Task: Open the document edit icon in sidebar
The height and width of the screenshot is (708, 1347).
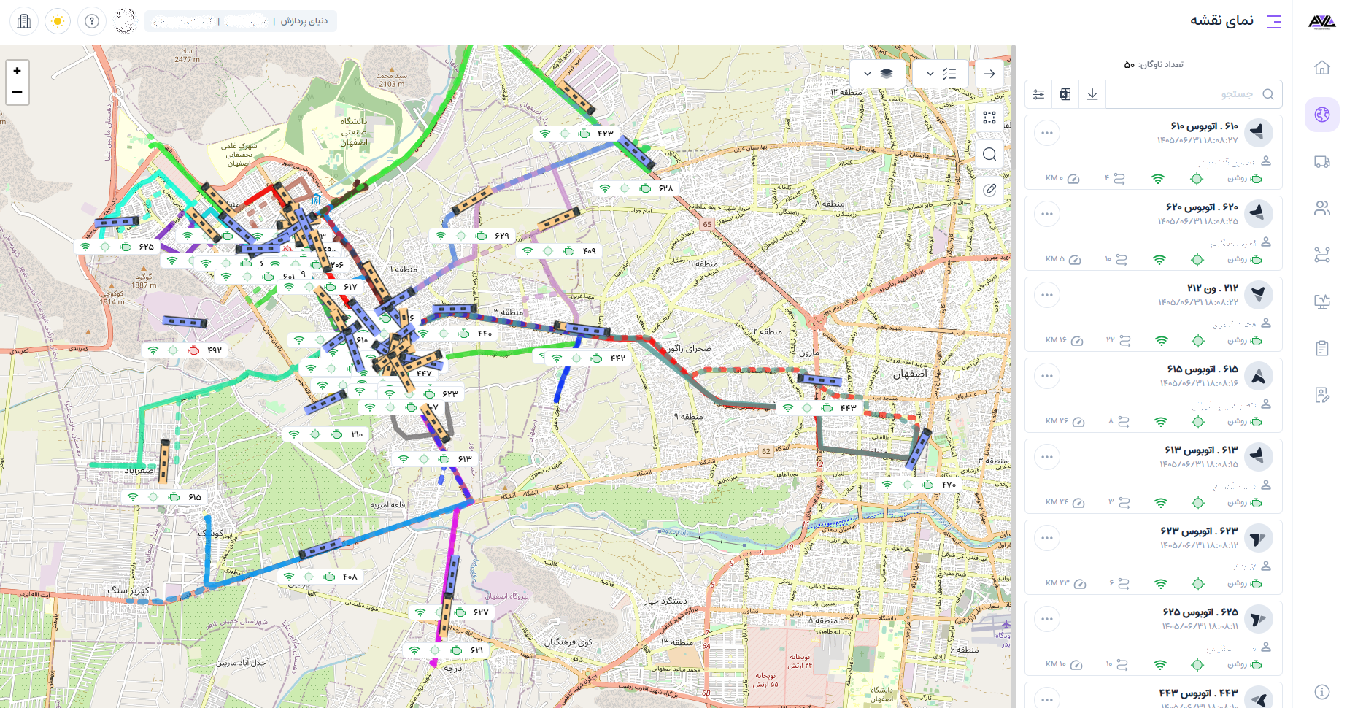Action: coord(1321,395)
